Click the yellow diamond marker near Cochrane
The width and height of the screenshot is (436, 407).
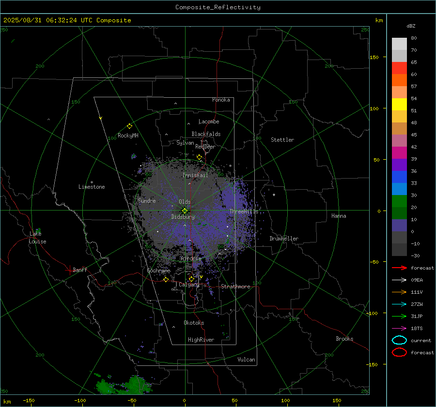tap(166, 280)
